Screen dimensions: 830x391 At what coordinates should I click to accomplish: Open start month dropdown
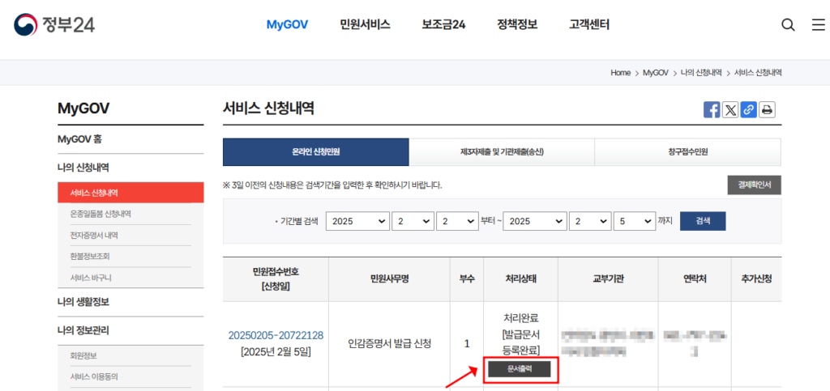pos(413,221)
